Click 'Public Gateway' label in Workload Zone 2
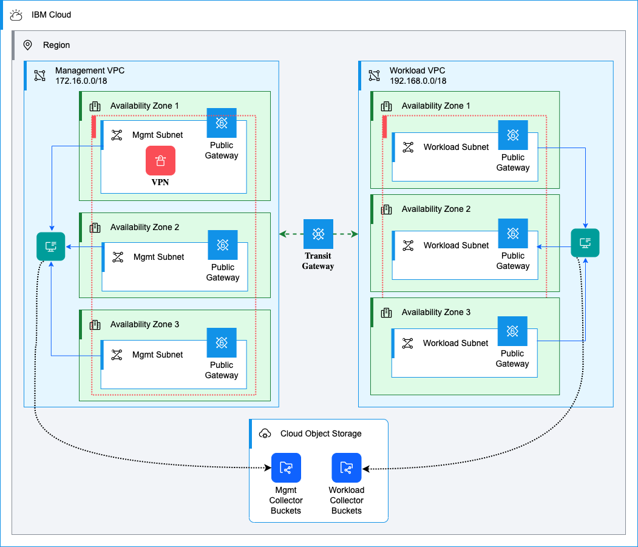 click(x=513, y=261)
